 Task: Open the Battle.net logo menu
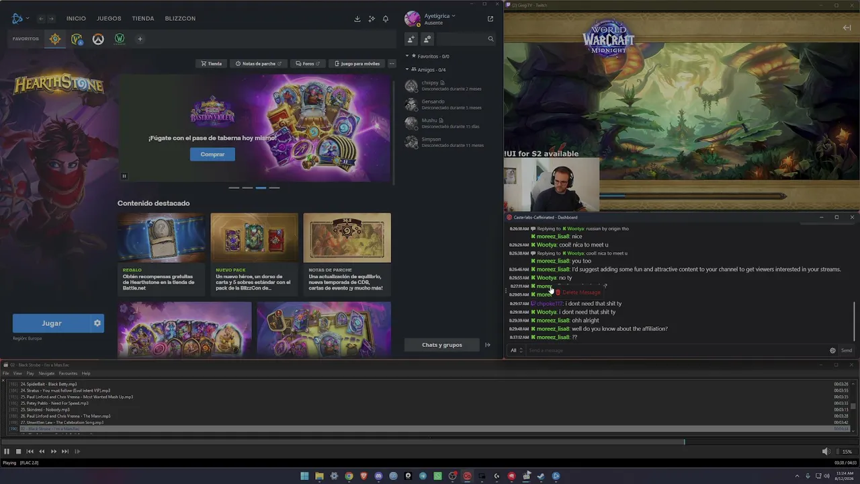point(19,18)
